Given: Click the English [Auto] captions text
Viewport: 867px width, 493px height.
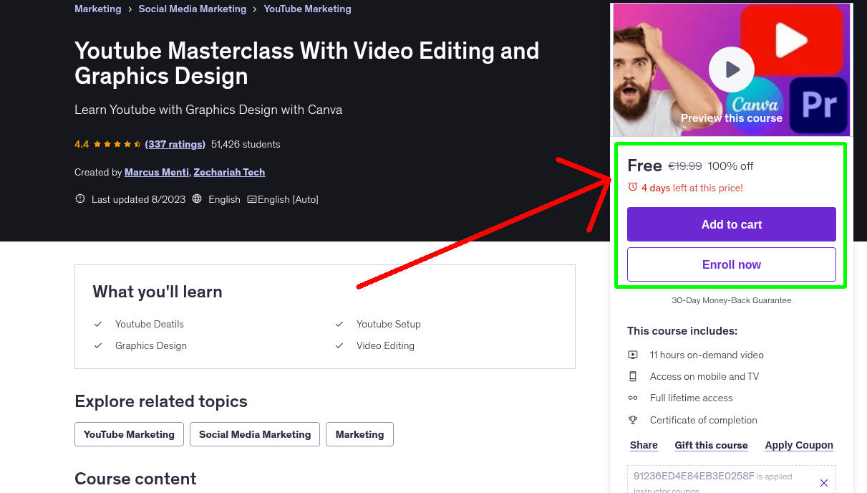Looking at the screenshot, I should (288, 199).
